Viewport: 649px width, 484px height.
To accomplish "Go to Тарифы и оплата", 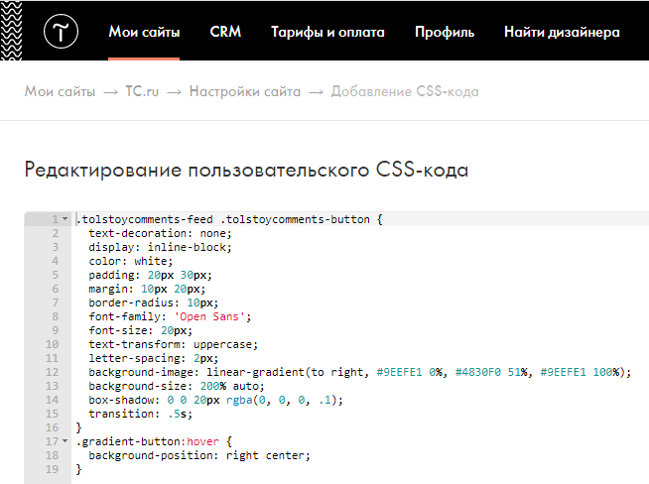I will (x=327, y=32).
